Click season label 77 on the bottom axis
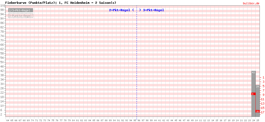265x122 pixels. 61,120
